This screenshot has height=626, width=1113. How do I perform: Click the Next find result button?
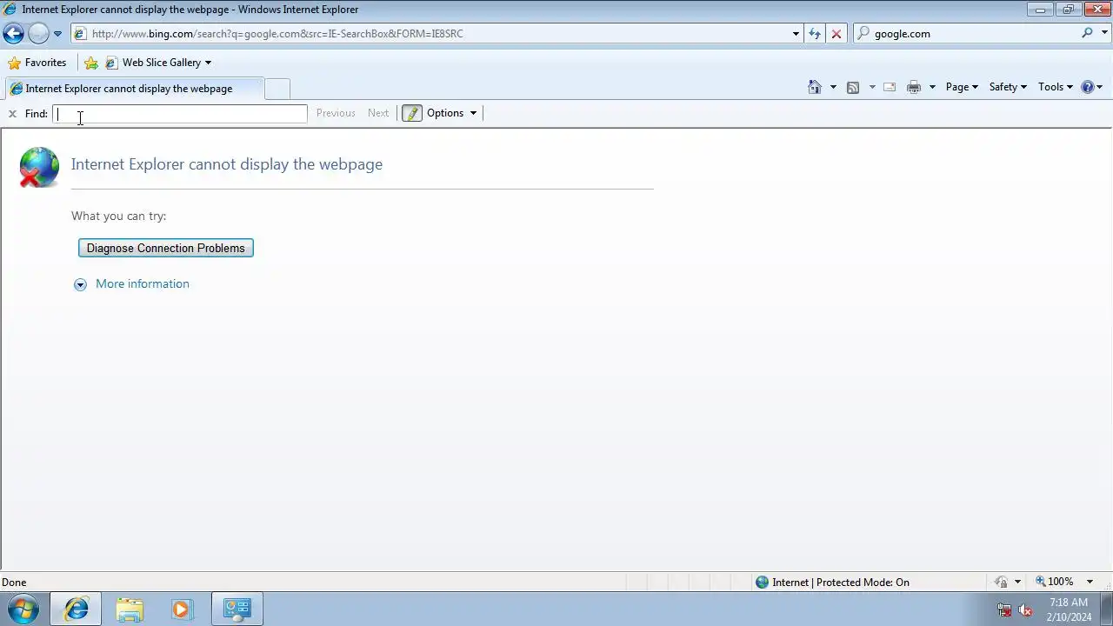tap(378, 113)
